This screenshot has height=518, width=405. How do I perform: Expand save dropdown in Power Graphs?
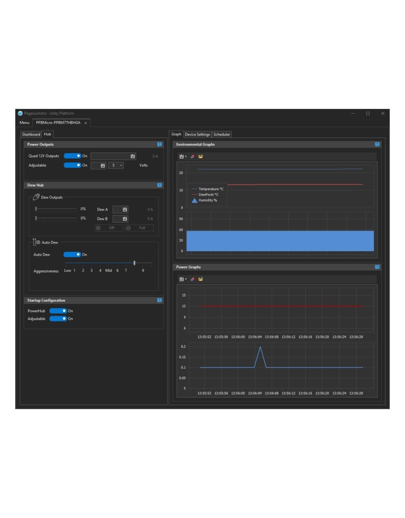[186, 279]
